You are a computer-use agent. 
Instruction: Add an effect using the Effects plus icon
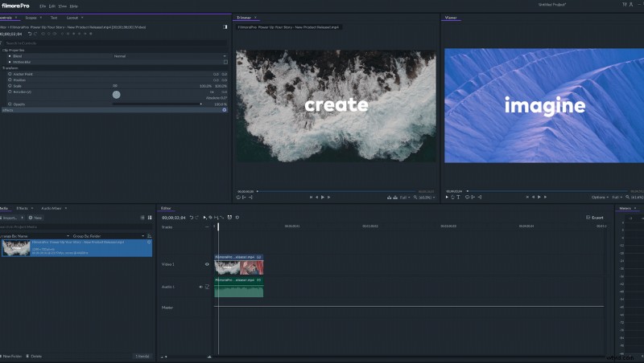pos(225,110)
